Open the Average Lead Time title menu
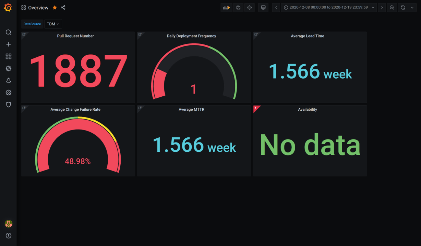The height and width of the screenshot is (246, 421). click(308, 36)
